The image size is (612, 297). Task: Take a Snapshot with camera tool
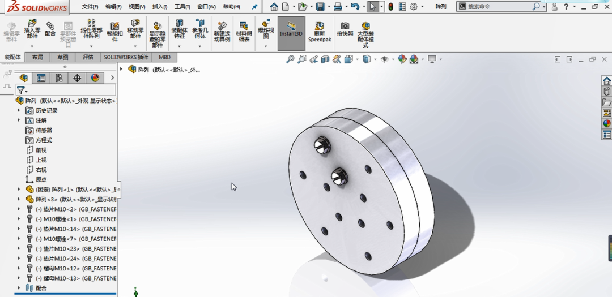click(x=345, y=29)
